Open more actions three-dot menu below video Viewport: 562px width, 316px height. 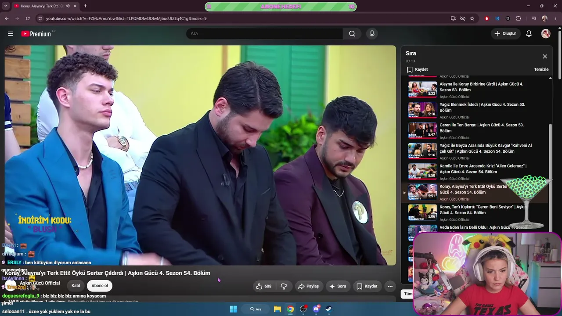390,286
